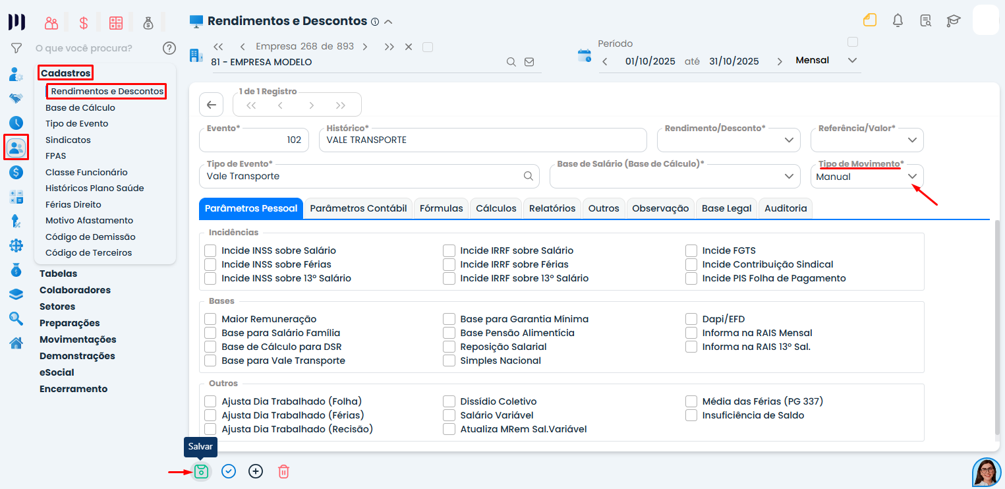Select Colaboradores in the side menu
This screenshot has height=489, width=1005.
click(x=75, y=290)
